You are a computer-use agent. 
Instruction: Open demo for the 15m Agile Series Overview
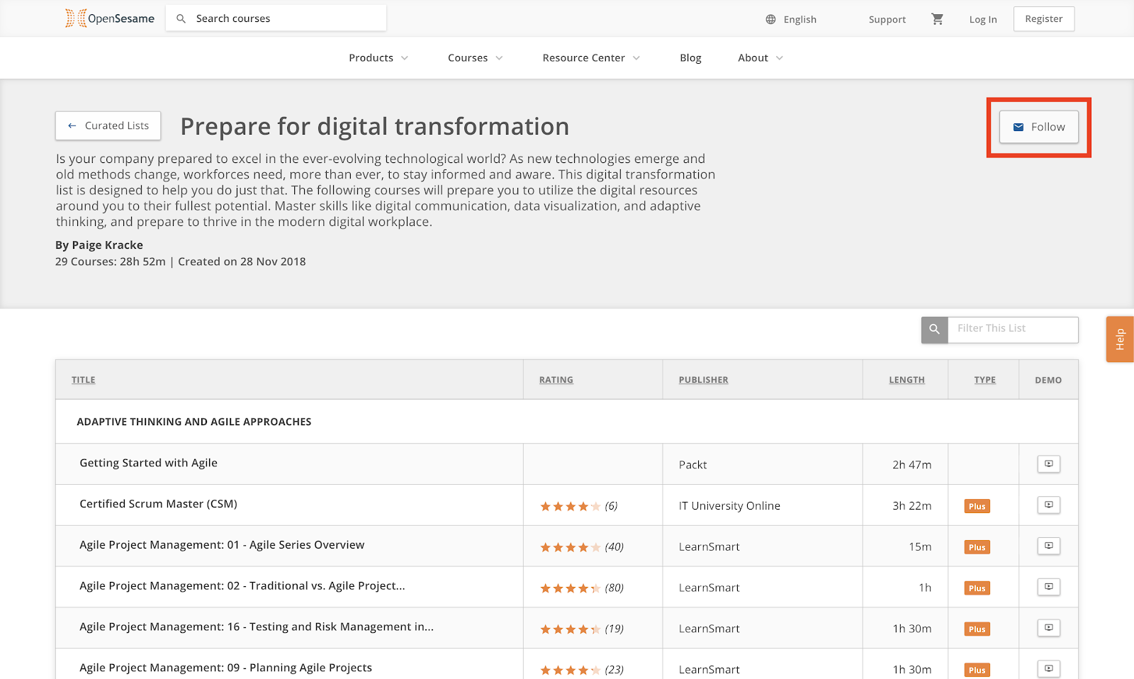click(x=1048, y=546)
